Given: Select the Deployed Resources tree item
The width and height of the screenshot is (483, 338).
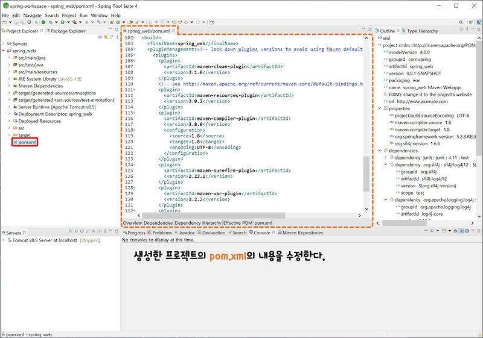Looking at the screenshot, I should 37,121.
